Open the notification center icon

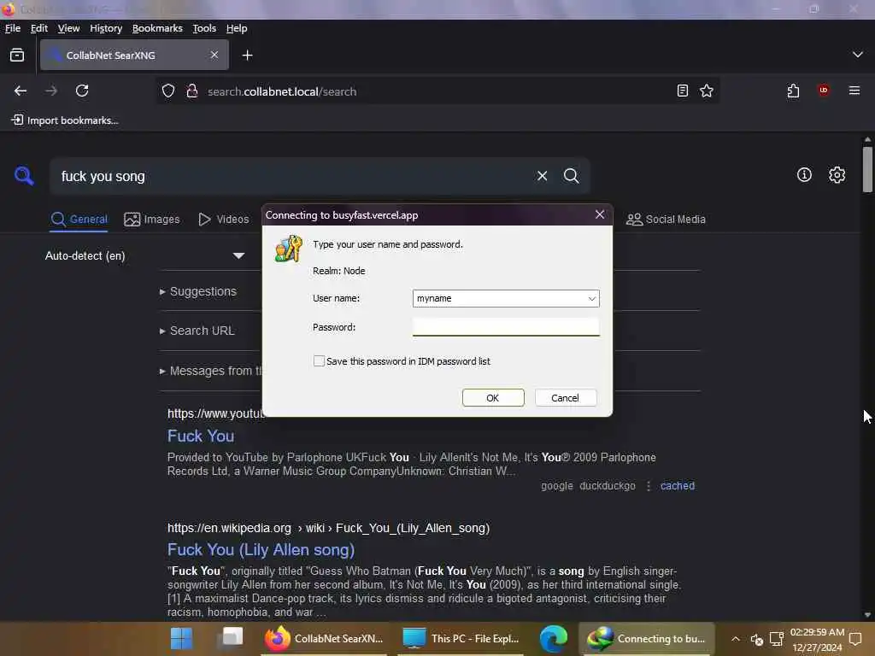click(x=855, y=639)
